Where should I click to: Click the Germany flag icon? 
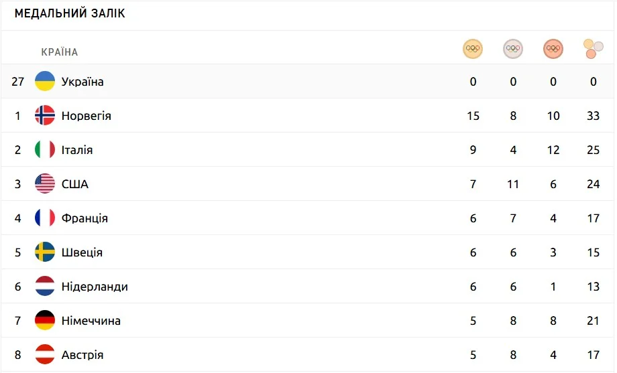[x=45, y=321]
